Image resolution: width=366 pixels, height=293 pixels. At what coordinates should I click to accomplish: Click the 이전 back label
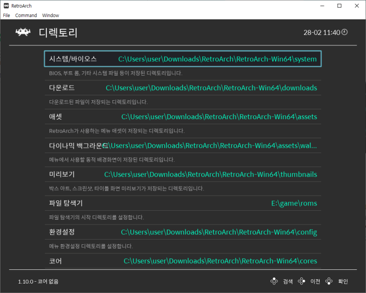coord(315,281)
